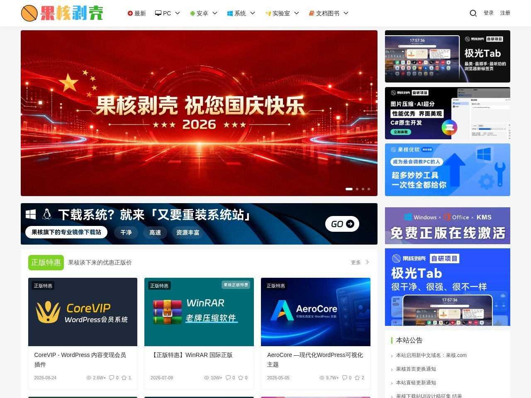The width and height of the screenshot is (531, 398).
Task: Click the 果核优软 超多妙妙工具 banner
Action: tap(448, 170)
